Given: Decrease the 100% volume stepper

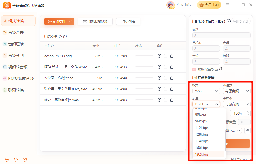Looking at the screenshot, I should [248, 115].
